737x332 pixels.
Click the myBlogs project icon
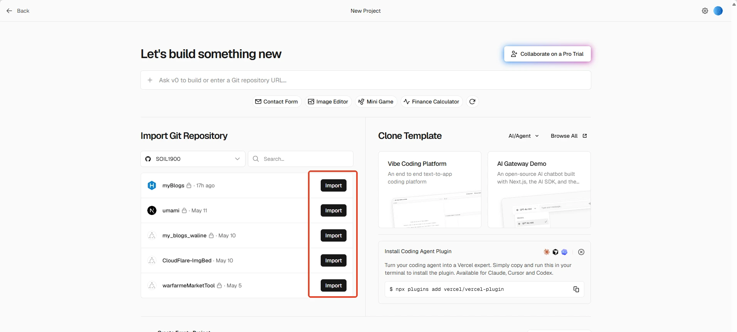click(152, 185)
